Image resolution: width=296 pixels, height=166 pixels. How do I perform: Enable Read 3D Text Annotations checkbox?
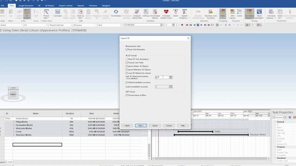point(127,59)
